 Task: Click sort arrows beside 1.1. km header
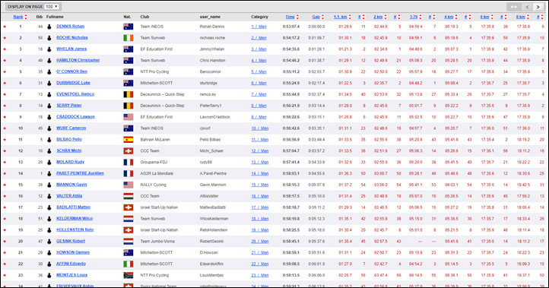(x=350, y=17)
